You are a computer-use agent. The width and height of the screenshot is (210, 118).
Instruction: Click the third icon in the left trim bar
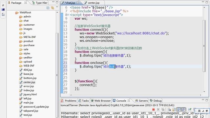[3, 14]
